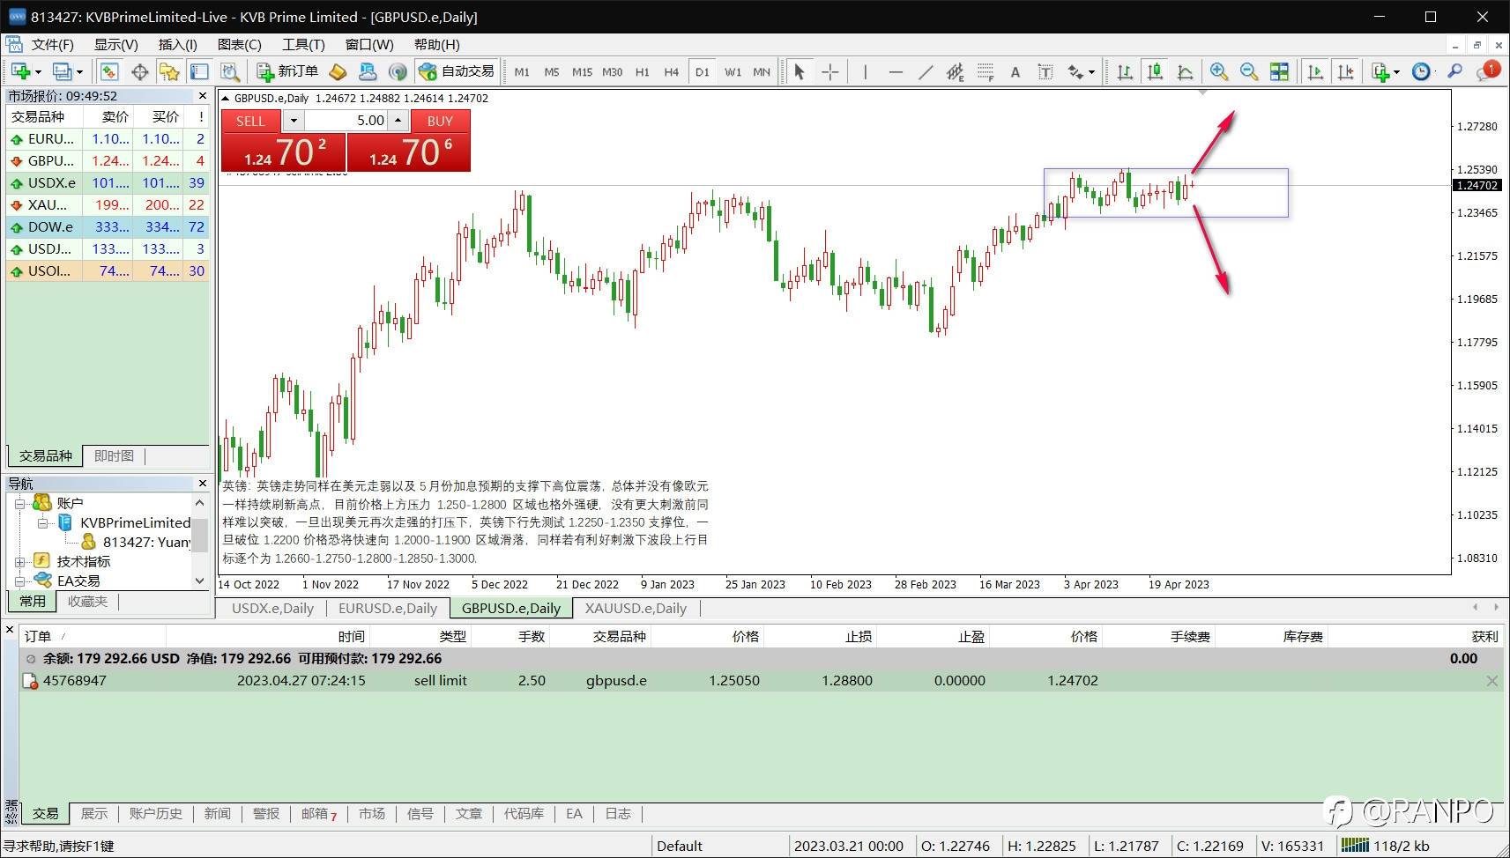
Task: Switch chart to M1 timeframe
Action: click(522, 72)
